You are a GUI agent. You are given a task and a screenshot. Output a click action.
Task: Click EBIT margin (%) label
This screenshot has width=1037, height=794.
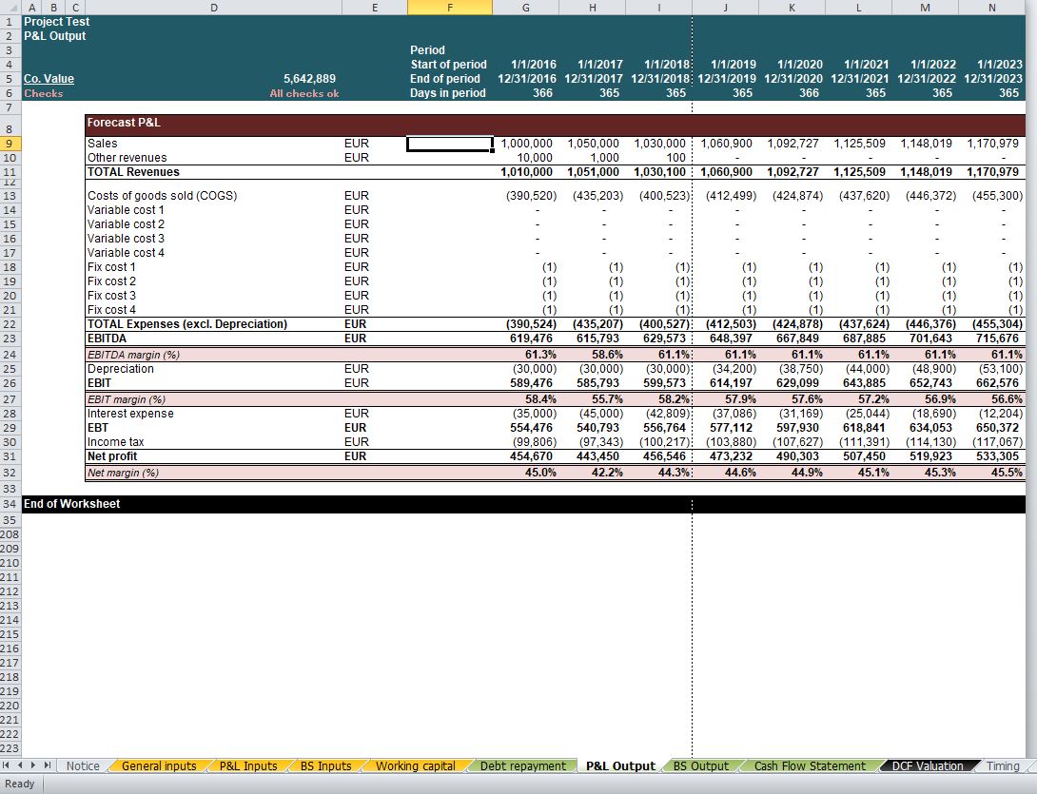point(127,399)
